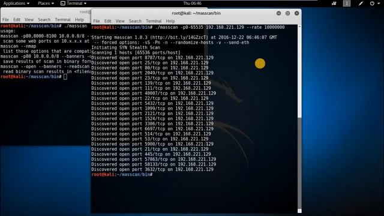
Task: Click 'Discovered open port 21/tcp' line
Action: pos(150,149)
